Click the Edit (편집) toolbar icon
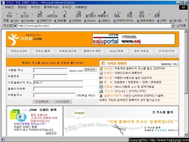189x142 pixels. [142, 14]
